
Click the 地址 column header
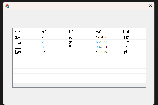pos(133,32)
